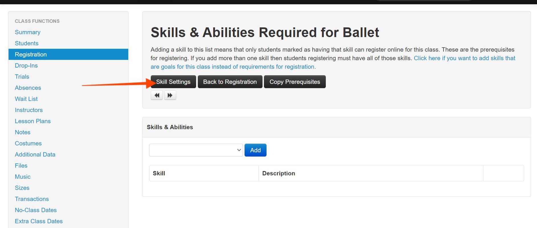Screen dimensions: 537x228
Task: Open the Absences link
Action: [x=28, y=88]
